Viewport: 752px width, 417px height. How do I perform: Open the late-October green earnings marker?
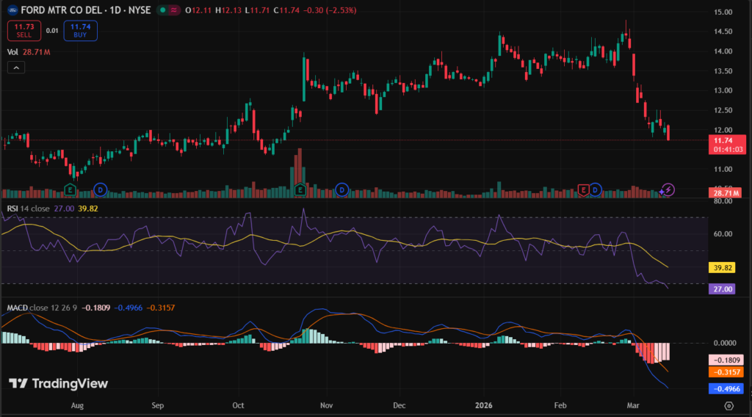tap(300, 190)
